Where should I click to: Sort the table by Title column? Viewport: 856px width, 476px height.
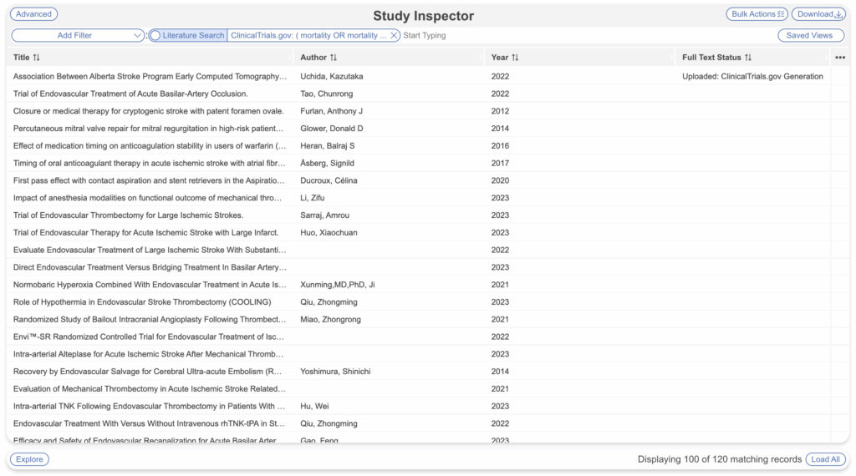point(36,58)
